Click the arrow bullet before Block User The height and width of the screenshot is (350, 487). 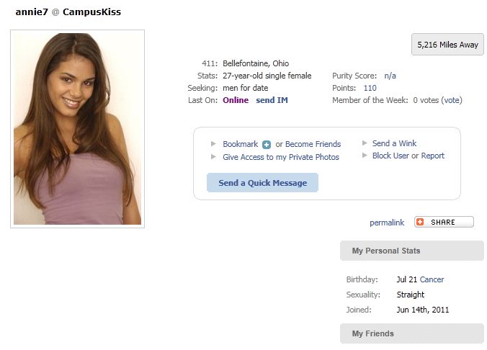(365, 156)
